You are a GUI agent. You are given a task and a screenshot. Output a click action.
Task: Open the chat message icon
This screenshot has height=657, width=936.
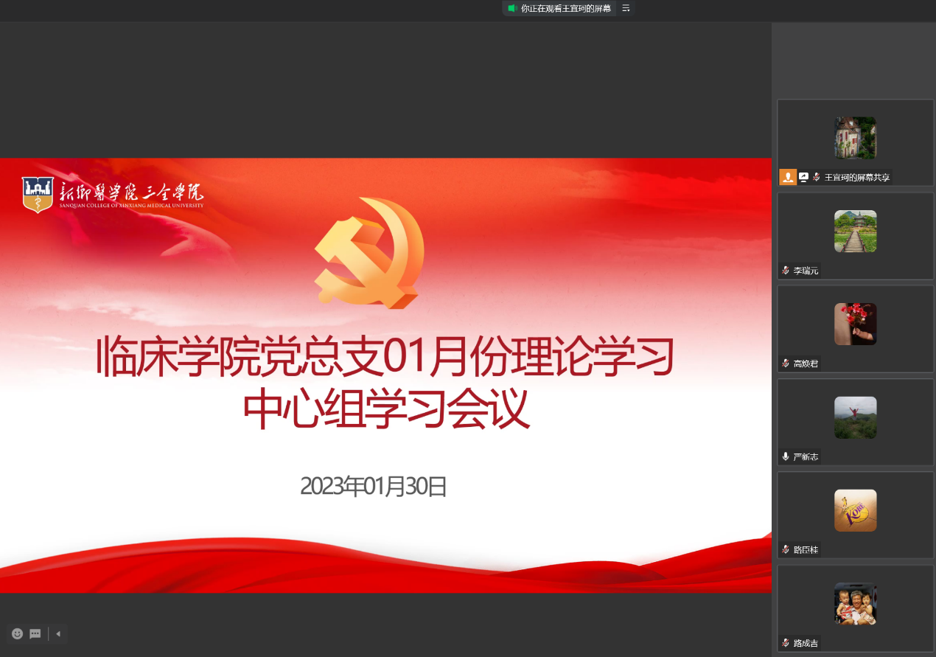35,633
